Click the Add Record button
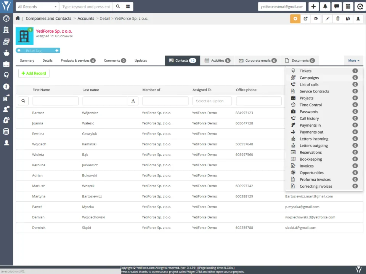The width and height of the screenshot is (366, 274). (34, 73)
